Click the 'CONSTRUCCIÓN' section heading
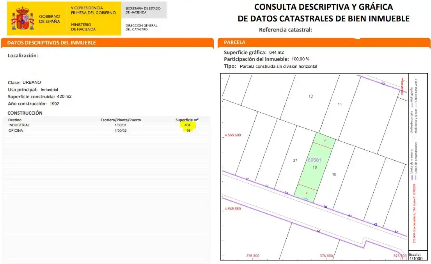Screen dimensions: 431x264 (25, 113)
